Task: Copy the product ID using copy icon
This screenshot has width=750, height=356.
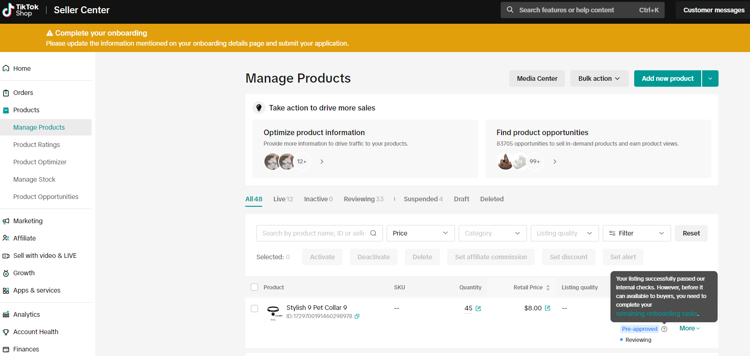Action: 357,316
